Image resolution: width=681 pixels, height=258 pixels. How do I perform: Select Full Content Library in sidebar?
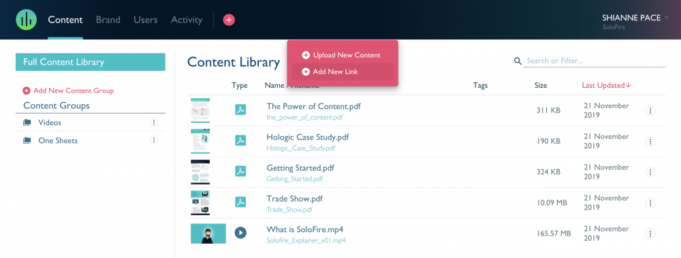pos(91,62)
